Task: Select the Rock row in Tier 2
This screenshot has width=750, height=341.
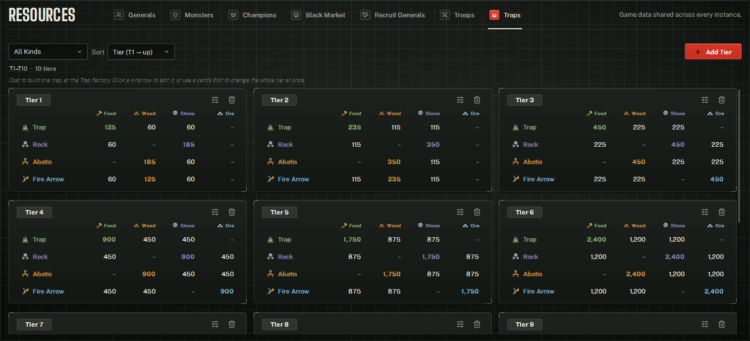Action: point(373,145)
